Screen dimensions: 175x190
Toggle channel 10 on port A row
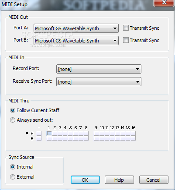(102, 134)
